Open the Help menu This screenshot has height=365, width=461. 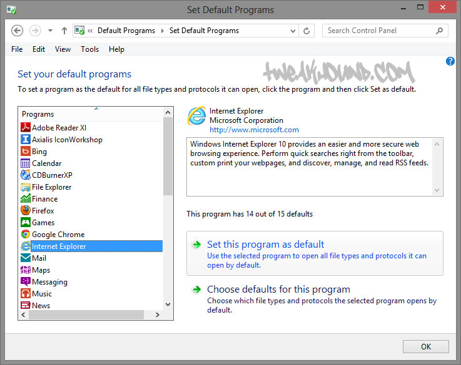point(116,49)
